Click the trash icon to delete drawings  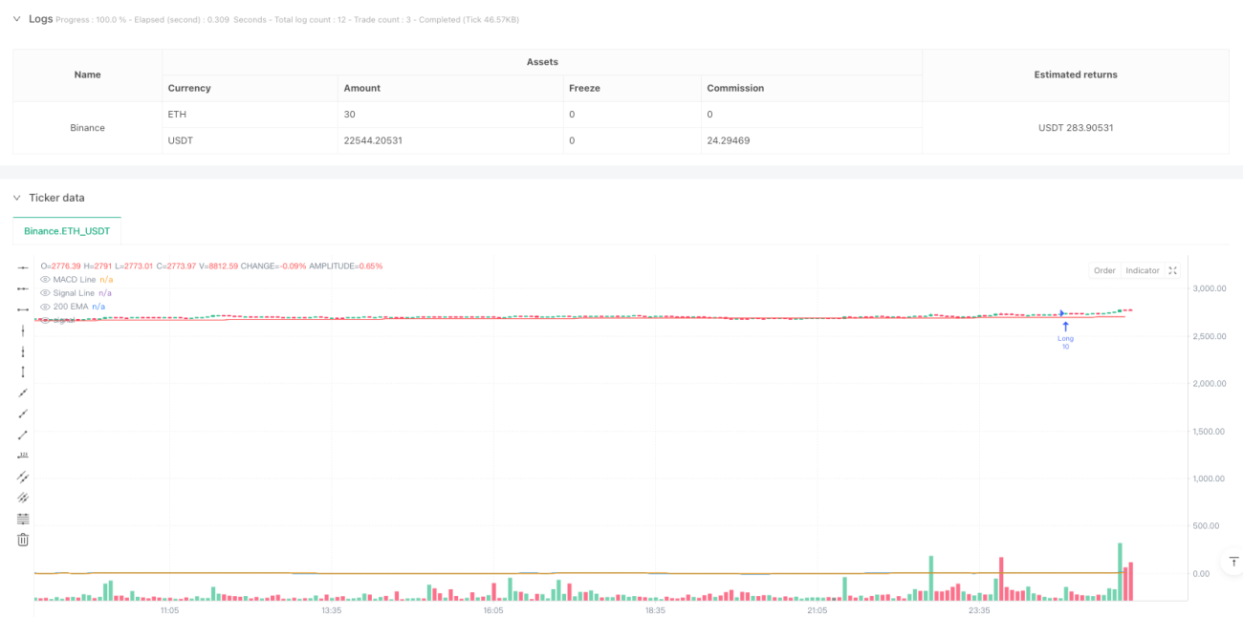pos(23,540)
